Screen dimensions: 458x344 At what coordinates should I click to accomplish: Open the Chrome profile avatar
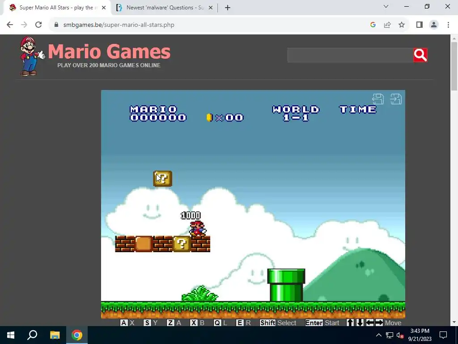pyautogui.click(x=434, y=25)
